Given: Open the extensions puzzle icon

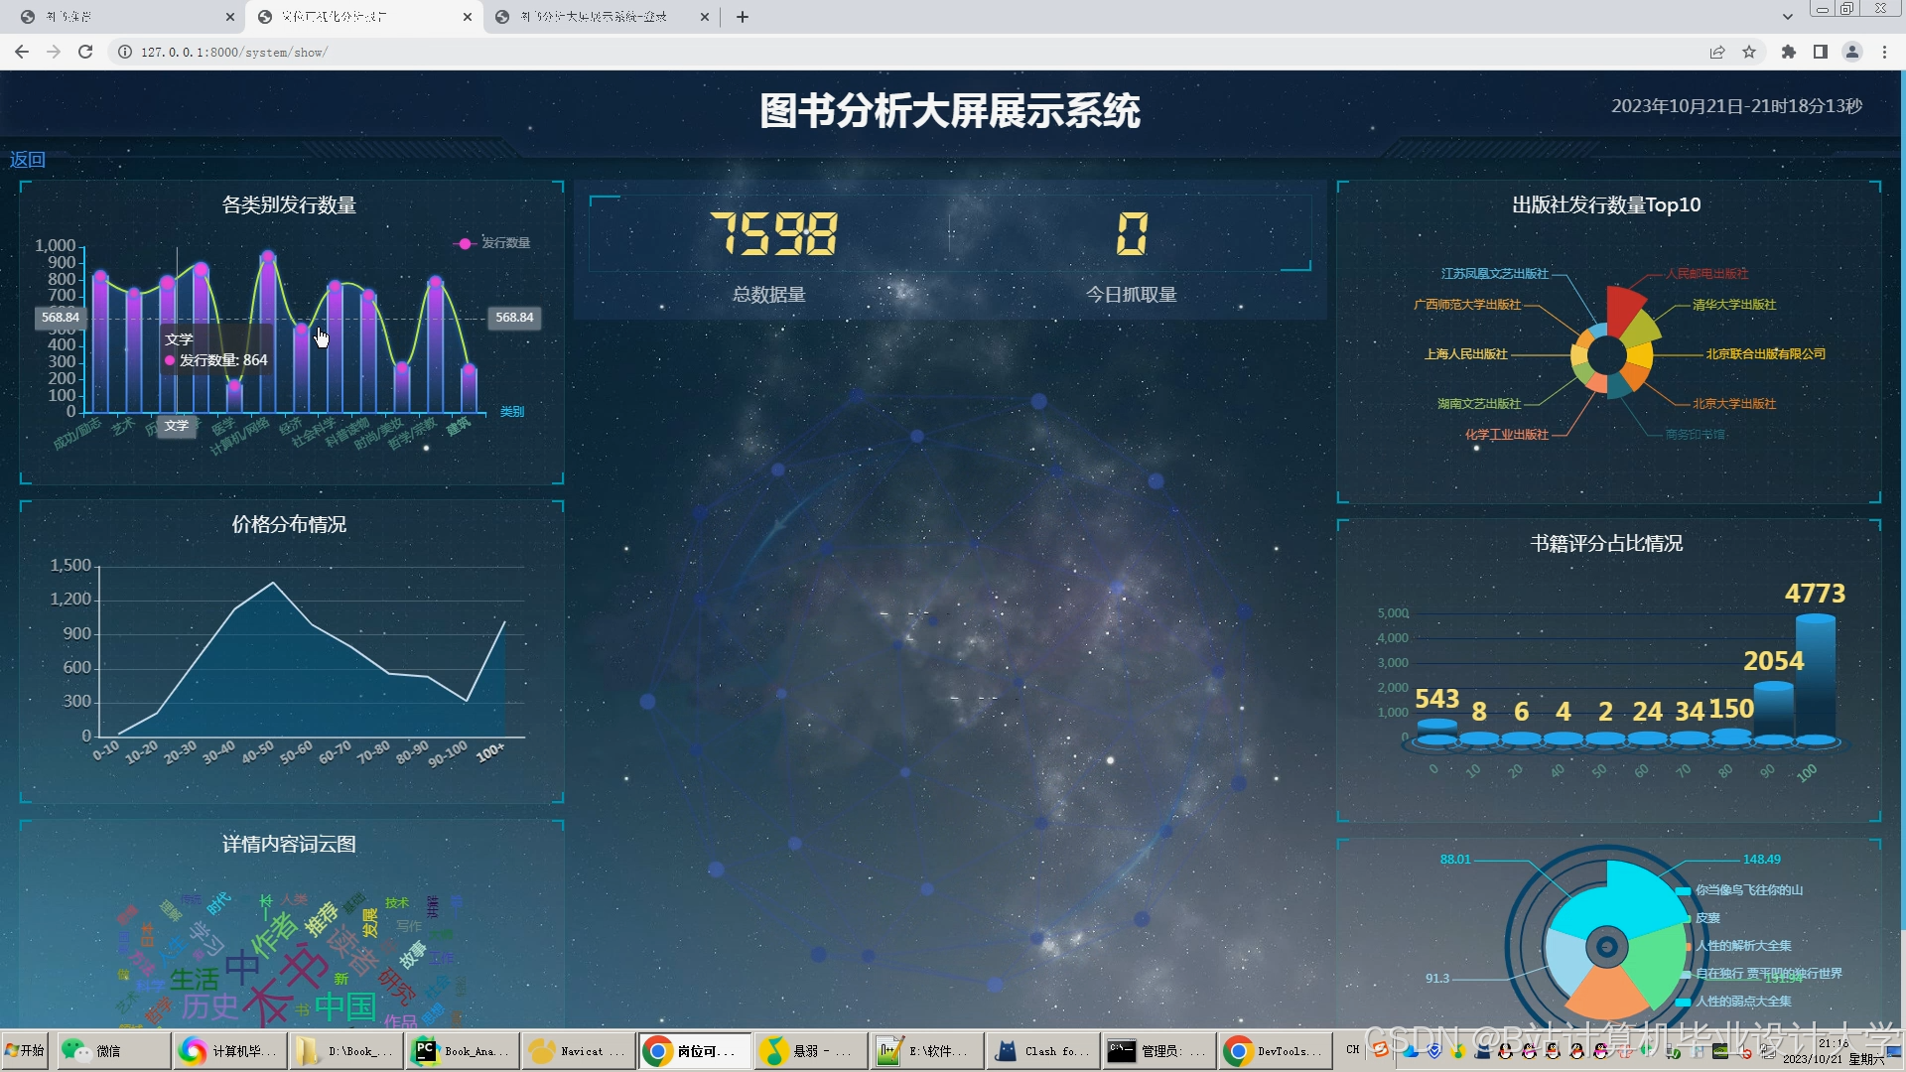Looking at the screenshot, I should (x=1788, y=52).
